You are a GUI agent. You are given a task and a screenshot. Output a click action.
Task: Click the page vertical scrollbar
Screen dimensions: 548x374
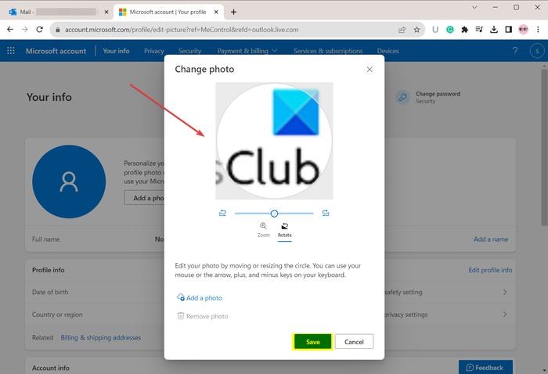(544, 146)
